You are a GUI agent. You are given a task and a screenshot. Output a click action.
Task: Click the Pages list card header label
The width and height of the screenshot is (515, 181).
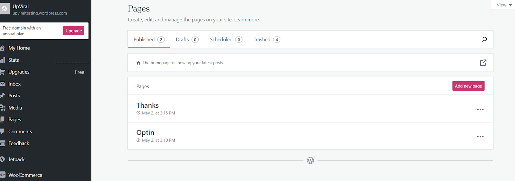(143, 86)
